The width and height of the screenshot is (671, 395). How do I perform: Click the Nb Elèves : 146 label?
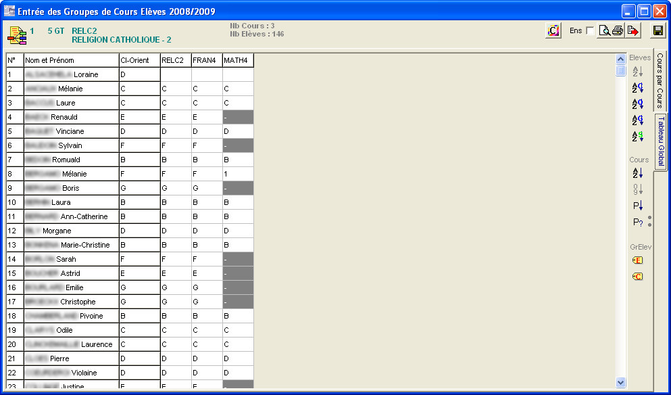pos(257,34)
